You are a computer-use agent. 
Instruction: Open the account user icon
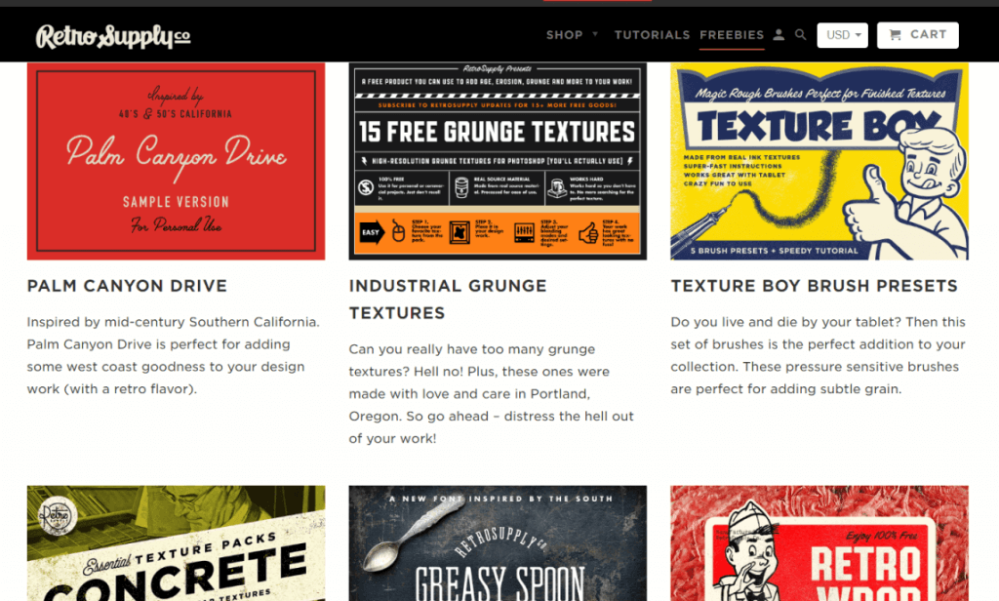(x=779, y=35)
